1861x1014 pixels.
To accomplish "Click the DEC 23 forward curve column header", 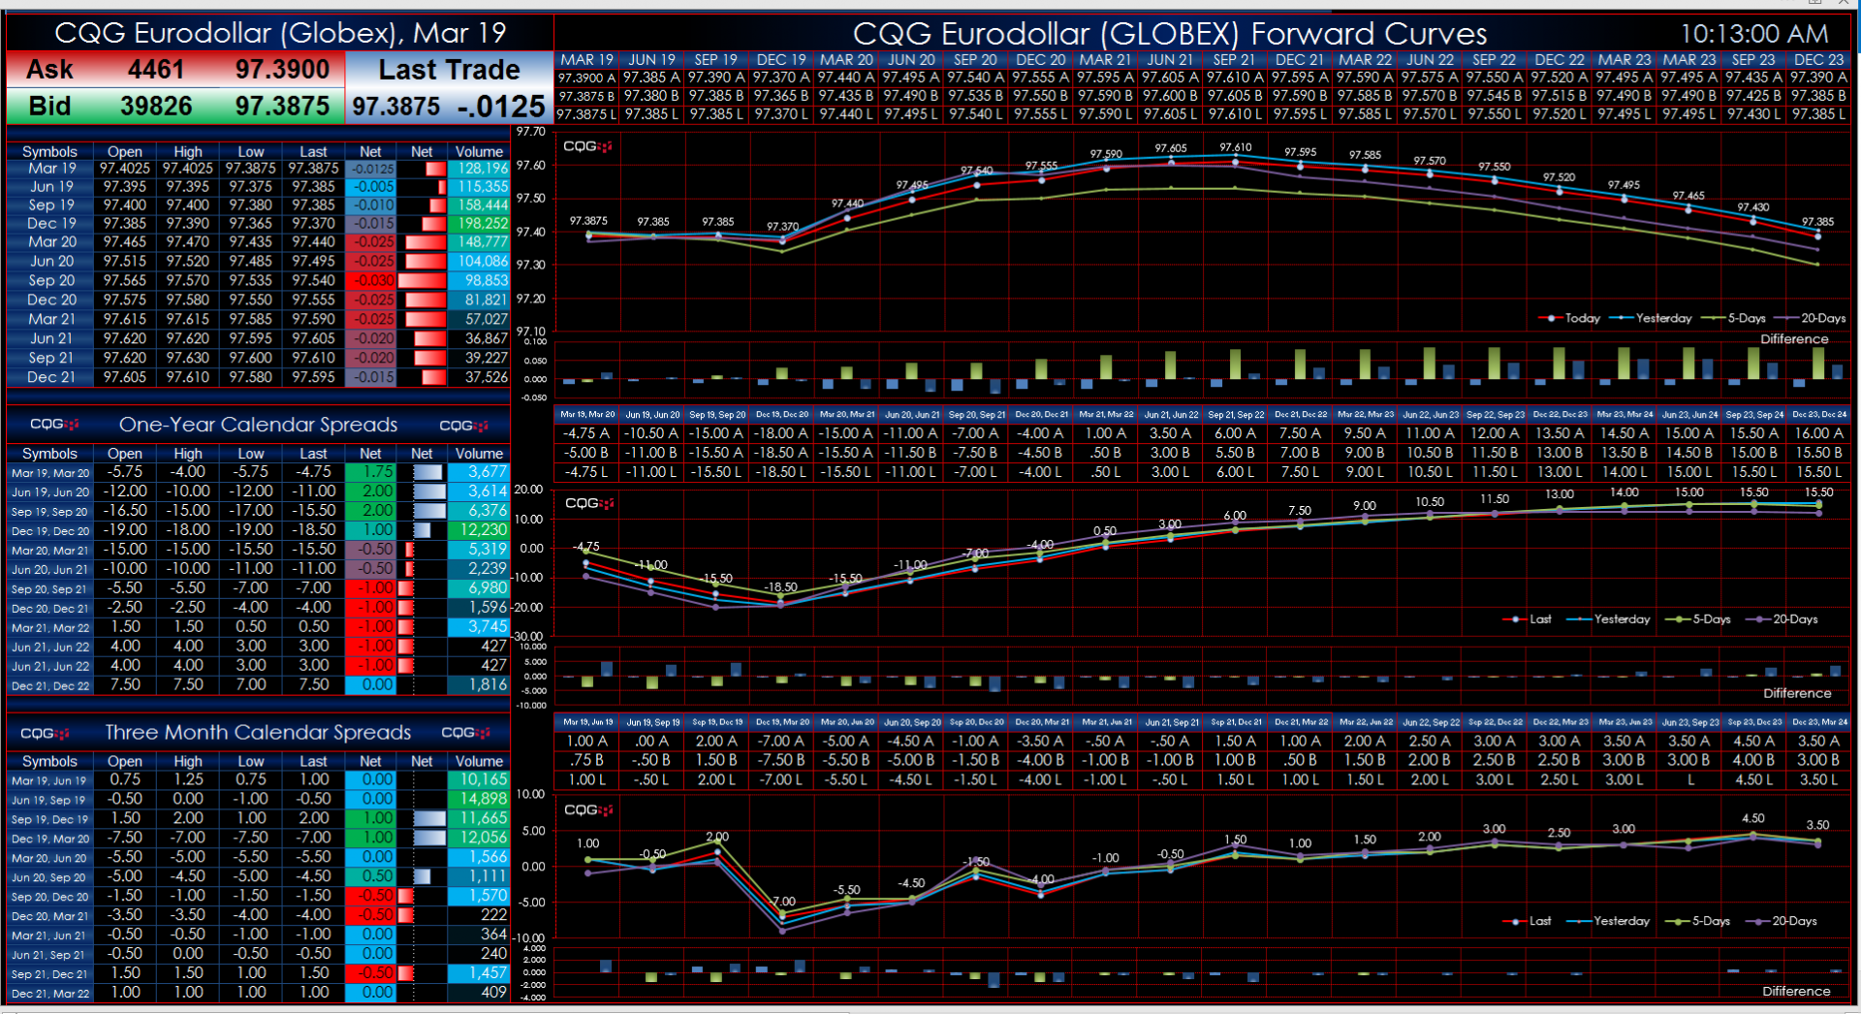I will pyautogui.click(x=1818, y=60).
